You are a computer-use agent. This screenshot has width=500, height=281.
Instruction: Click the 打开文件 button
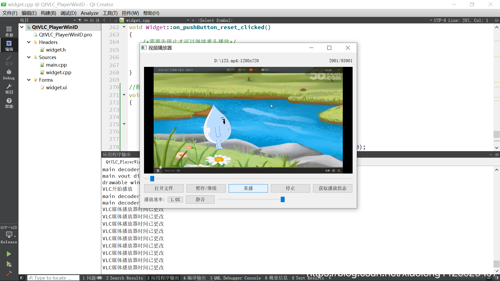click(164, 188)
